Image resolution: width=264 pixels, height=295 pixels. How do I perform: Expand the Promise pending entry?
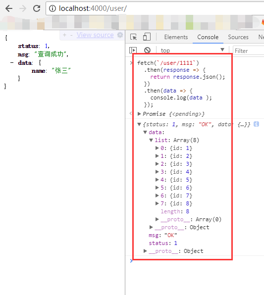pos(139,114)
